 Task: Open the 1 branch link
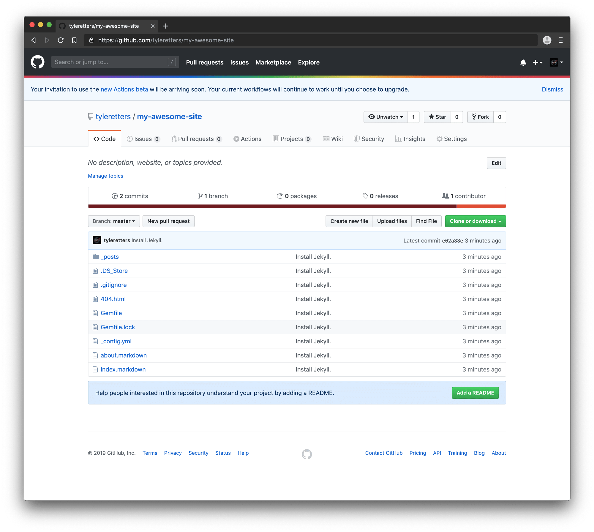click(213, 196)
